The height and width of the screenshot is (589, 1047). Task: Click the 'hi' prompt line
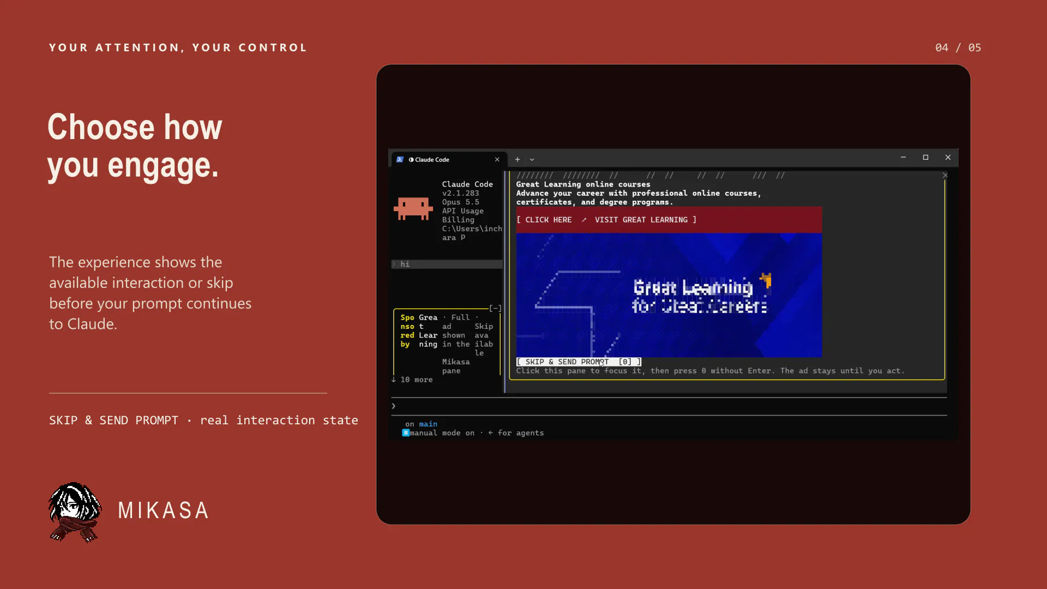(447, 264)
